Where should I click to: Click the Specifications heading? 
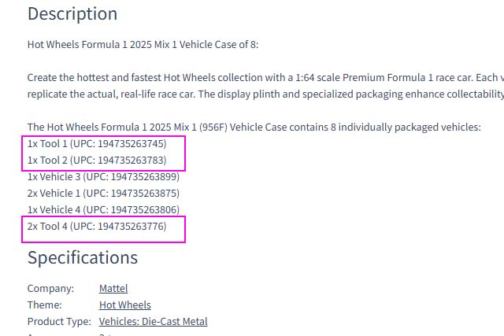pyautogui.click(x=83, y=257)
